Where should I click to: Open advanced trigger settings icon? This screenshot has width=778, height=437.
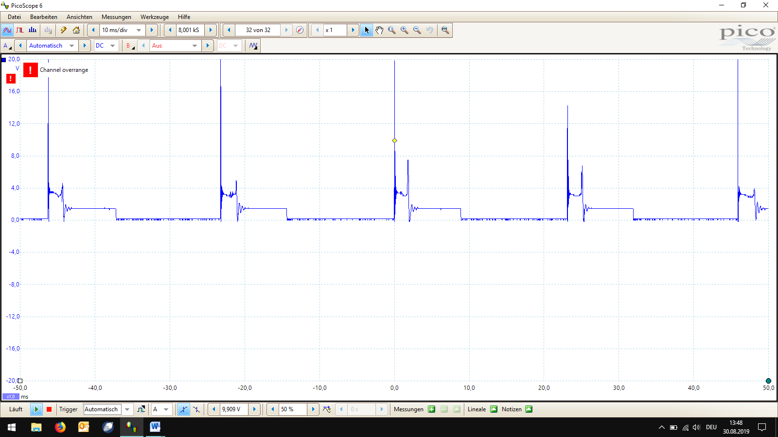[x=141, y=409]
